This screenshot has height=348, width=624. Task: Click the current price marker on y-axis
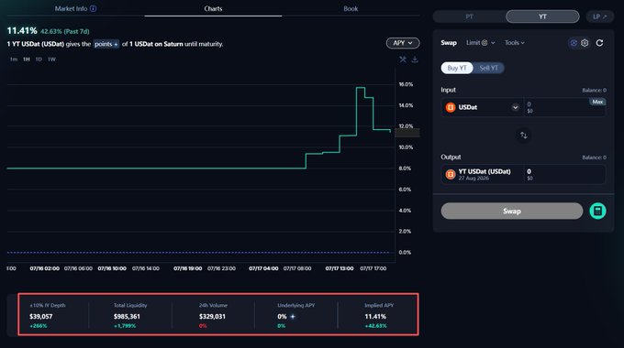[x=407, y=133]
